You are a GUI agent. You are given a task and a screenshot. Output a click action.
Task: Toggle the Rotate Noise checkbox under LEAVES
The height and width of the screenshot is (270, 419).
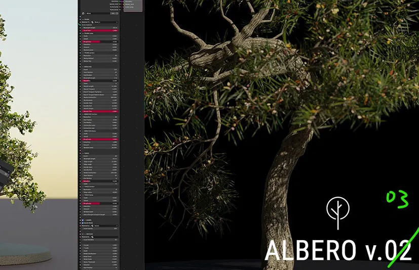83,222
